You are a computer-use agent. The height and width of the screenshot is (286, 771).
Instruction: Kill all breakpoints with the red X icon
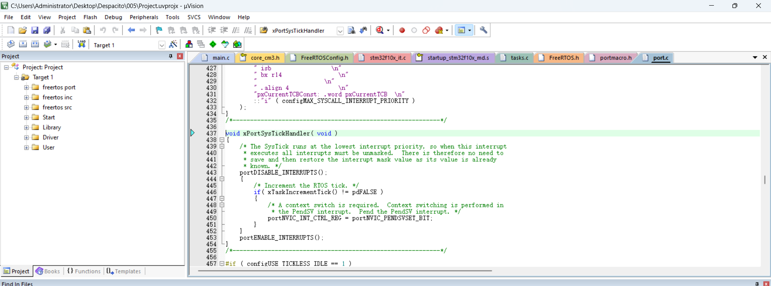(x=439, y=30)
